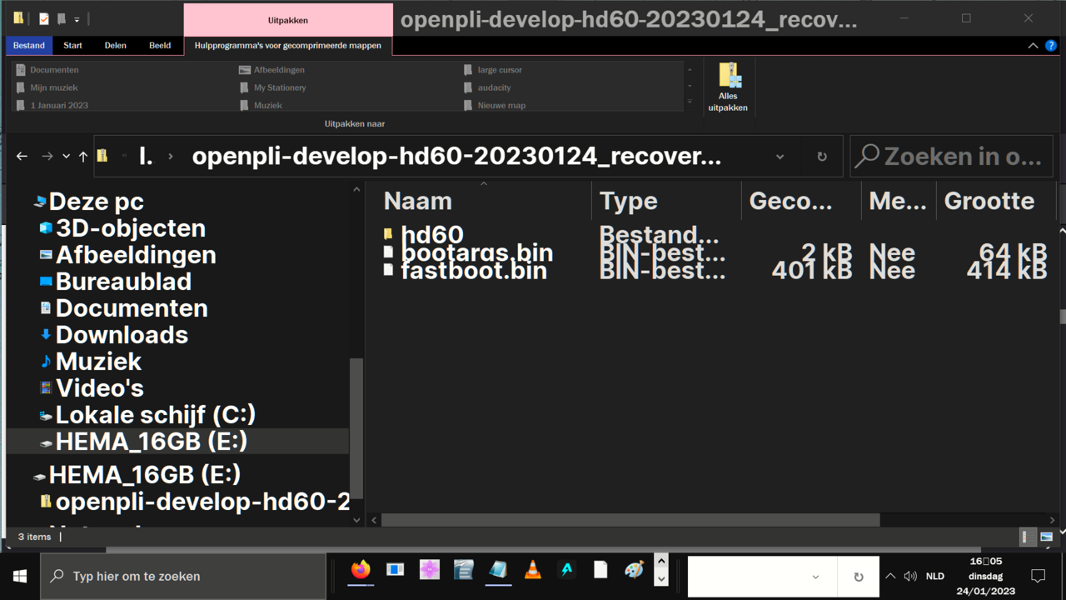
Task: Click the Properties checkmark icon in title bar
Action: (x=44, y=18)
